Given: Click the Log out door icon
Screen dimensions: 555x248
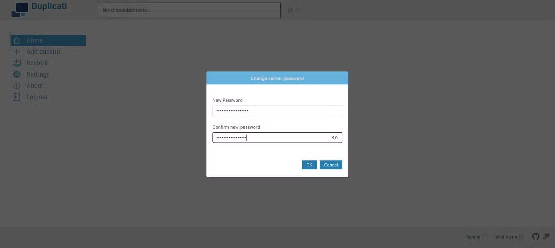Looking at the screenshot, I should click(16, 97).
